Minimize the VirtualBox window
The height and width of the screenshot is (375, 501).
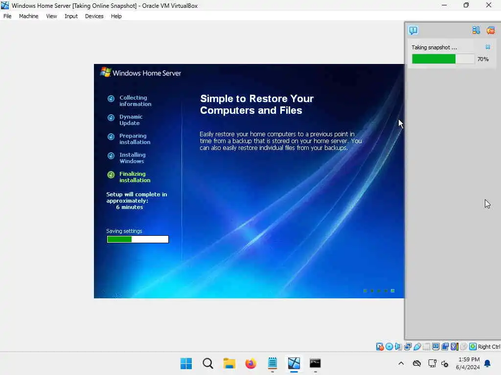(444, 5)
